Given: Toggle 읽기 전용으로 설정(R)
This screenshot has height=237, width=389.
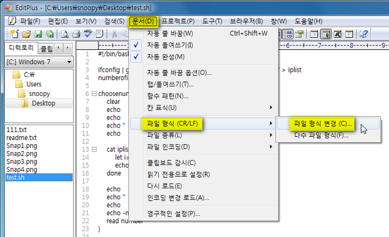Looking at the screenshot, I should (x=203, y=174).
